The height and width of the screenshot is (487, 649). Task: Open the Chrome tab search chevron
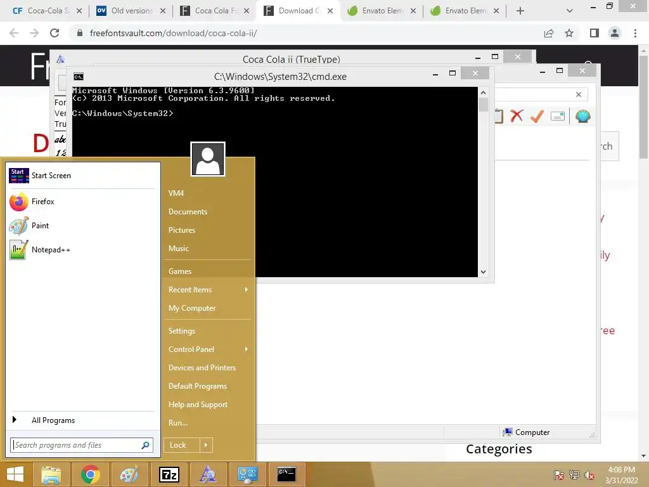[x=570, y=11]
